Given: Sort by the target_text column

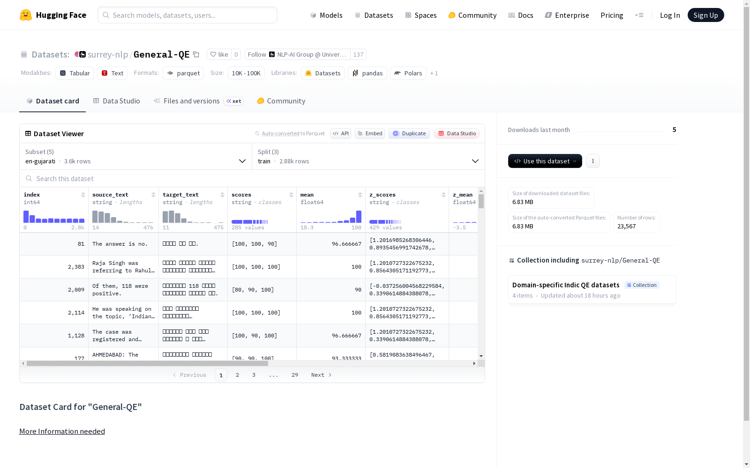Looking at the screenshot, I should 222,195.
